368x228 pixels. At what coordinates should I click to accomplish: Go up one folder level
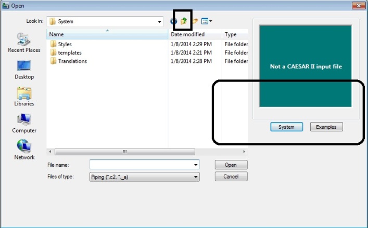184,21
